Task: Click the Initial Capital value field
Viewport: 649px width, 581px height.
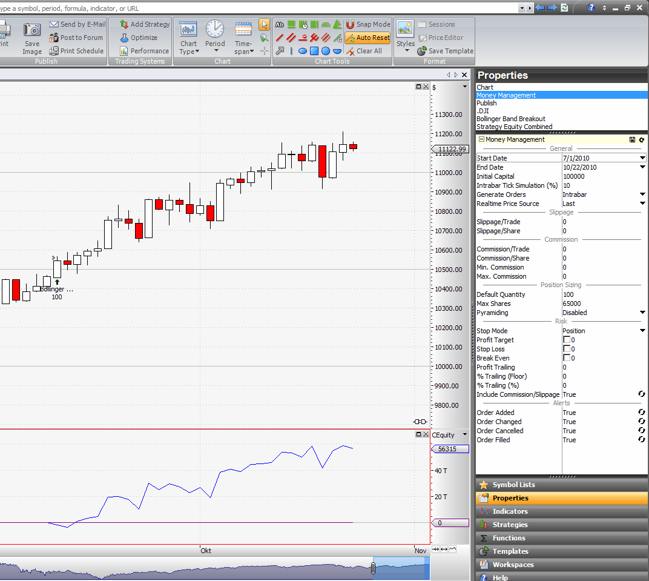Action: pyautogui.click(x=603, y=176)
